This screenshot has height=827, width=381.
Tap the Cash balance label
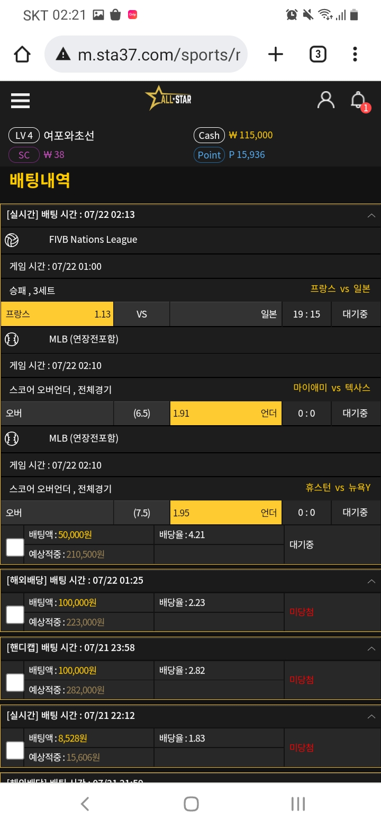coord(209,135)
